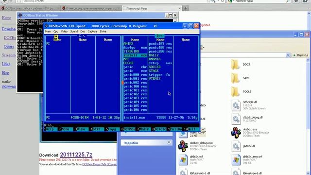The height and width of the screenshot is (175, 311).
Task: Click the Others link in the sidebar
Action: pos(9,47)
